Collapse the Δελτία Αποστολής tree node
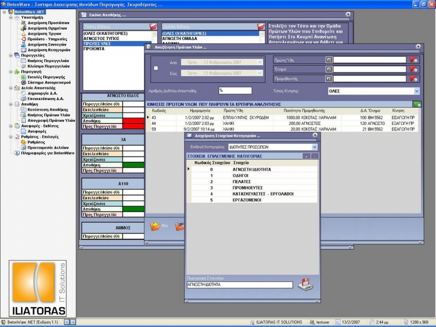The height and width of the screenshot is (327, 436). tap(11, 88)
